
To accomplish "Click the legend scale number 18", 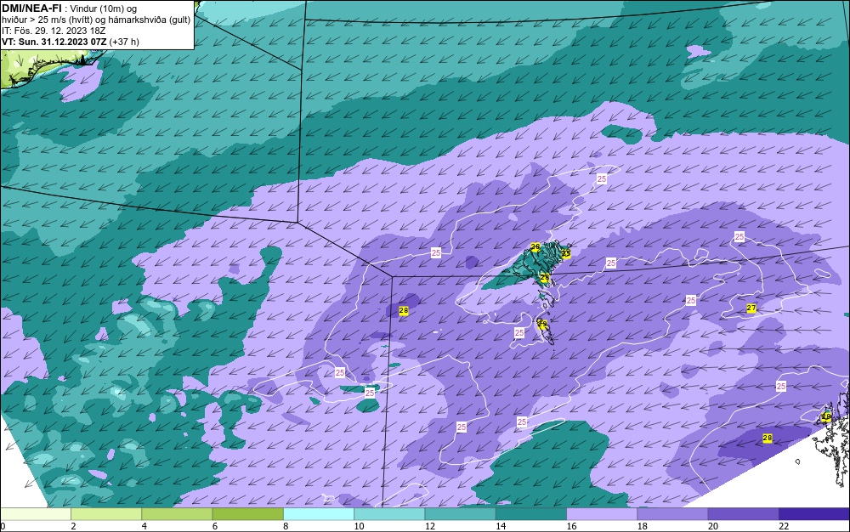I will 643,526.
